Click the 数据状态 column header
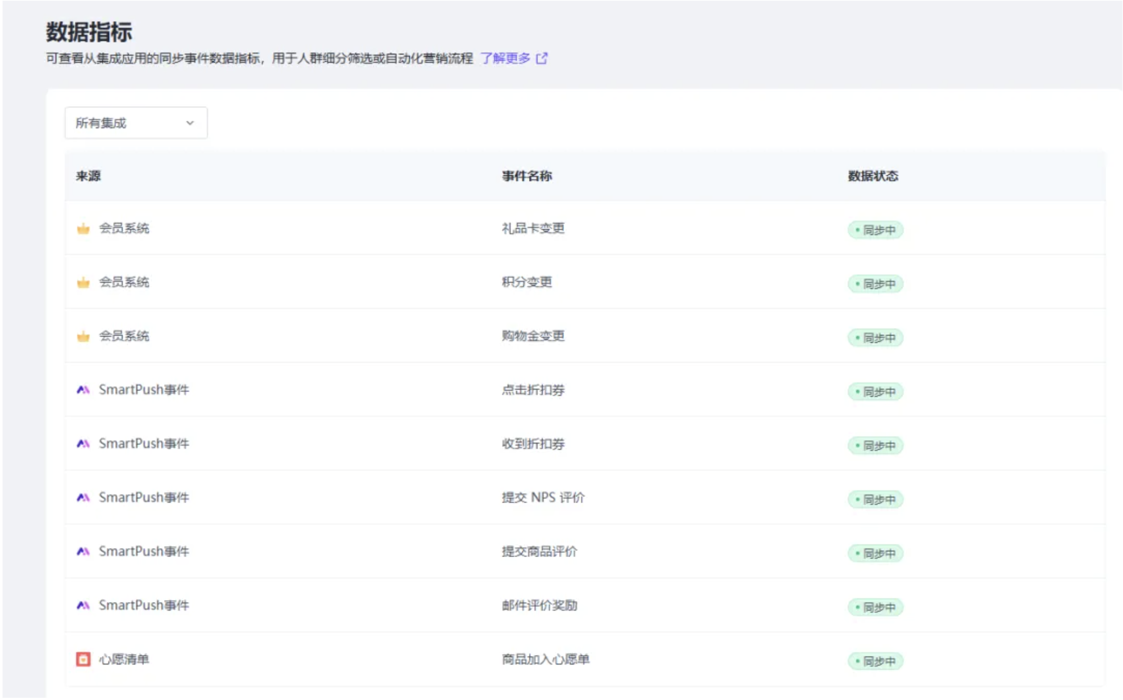Screen dimensions: 1123x700 pyautogui.click(x=873, y=176)
